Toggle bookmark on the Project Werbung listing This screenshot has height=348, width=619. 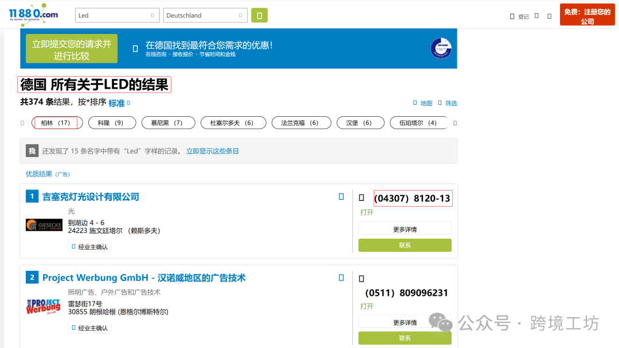(341, 277)
